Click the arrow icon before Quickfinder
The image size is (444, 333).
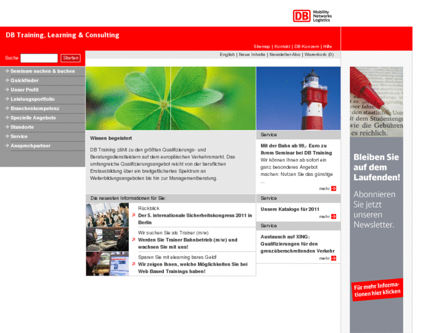click(x=7, y=80)
